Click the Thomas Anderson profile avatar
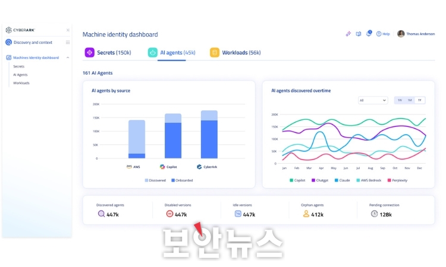 click(401, 34)
